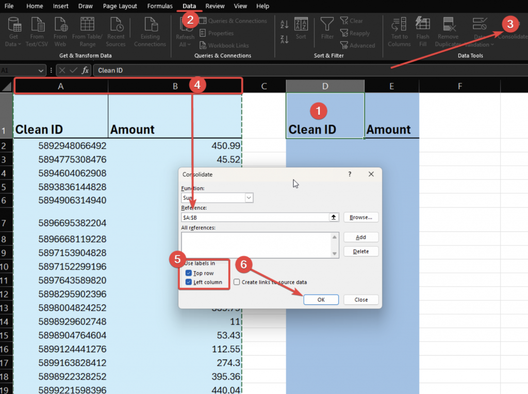
Task: Click Text to Columns icon
Action: 399,24
